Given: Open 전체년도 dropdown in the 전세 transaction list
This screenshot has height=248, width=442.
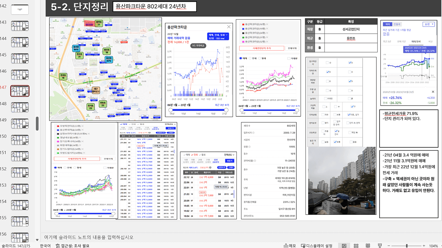Looking at the screenshot, I should 229,155.
